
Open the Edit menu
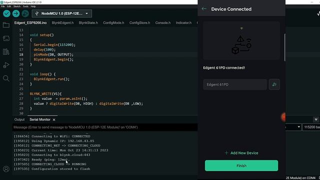(x=9, y=6)
